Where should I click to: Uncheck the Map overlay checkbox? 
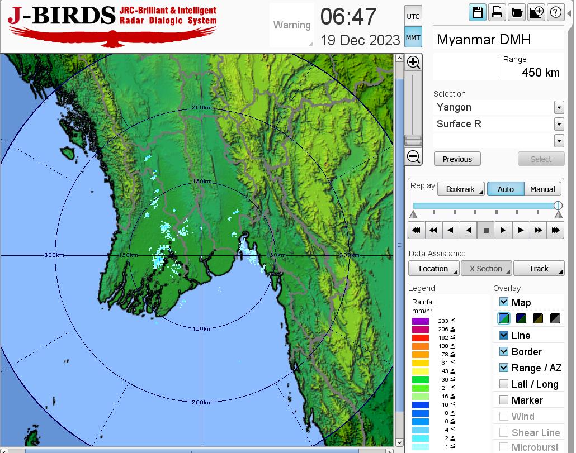click(x=504, y=302)
